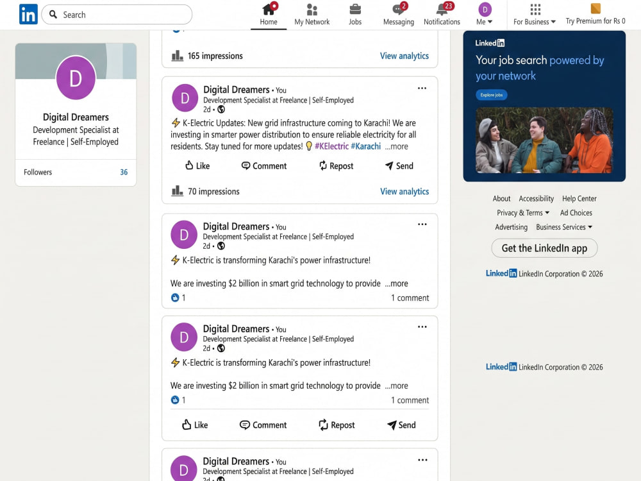This screenshot has width=641, height=481.
Task: Open options menu of the K-Electric Updates post
Action: click(422, 89)
